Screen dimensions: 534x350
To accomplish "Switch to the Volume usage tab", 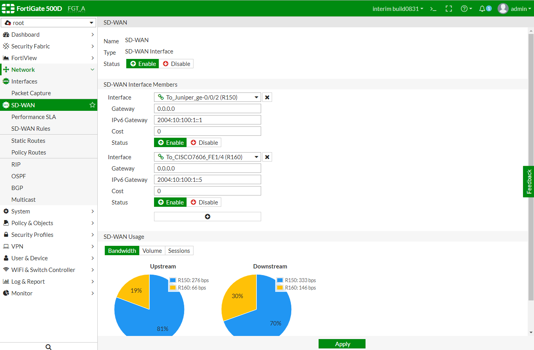I will pyautogui.click(x=152, y=251).
